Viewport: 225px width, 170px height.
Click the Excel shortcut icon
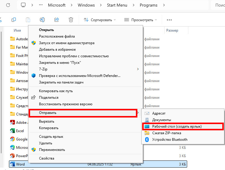13,131
